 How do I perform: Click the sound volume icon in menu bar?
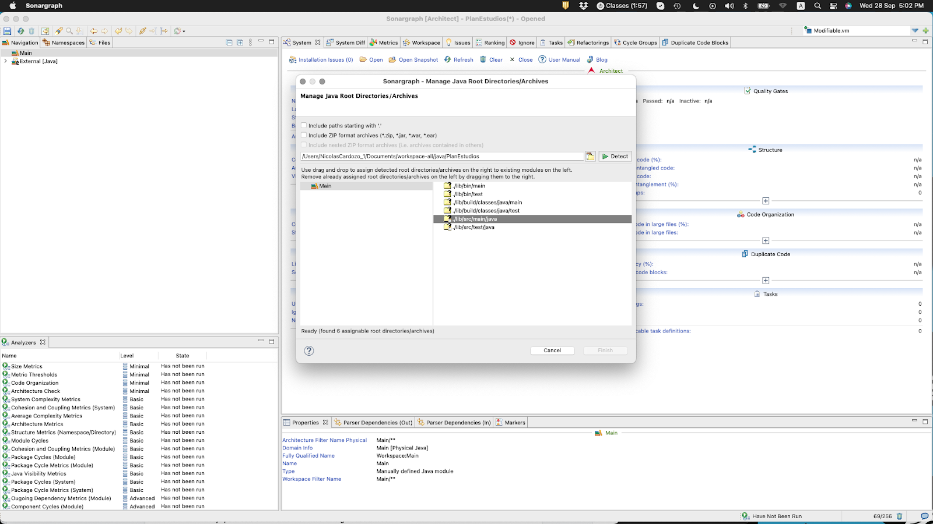[729, 6]
